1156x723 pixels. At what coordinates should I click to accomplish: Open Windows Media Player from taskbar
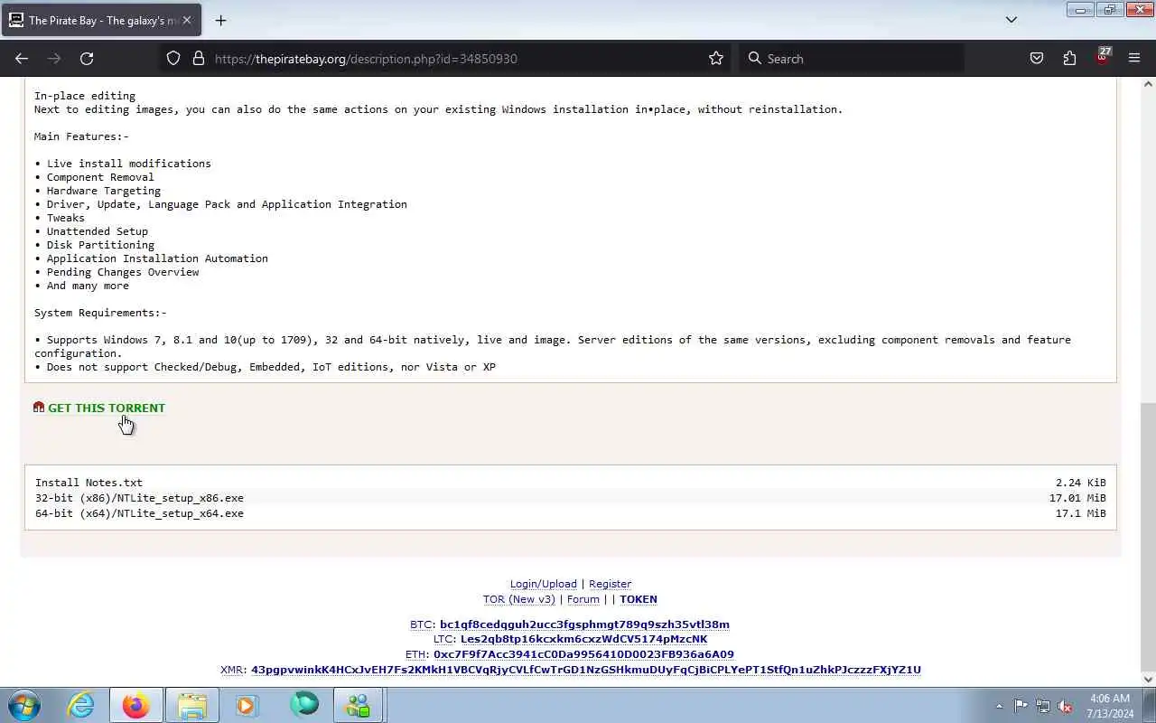pyautogui.click(x=247, y=705)
